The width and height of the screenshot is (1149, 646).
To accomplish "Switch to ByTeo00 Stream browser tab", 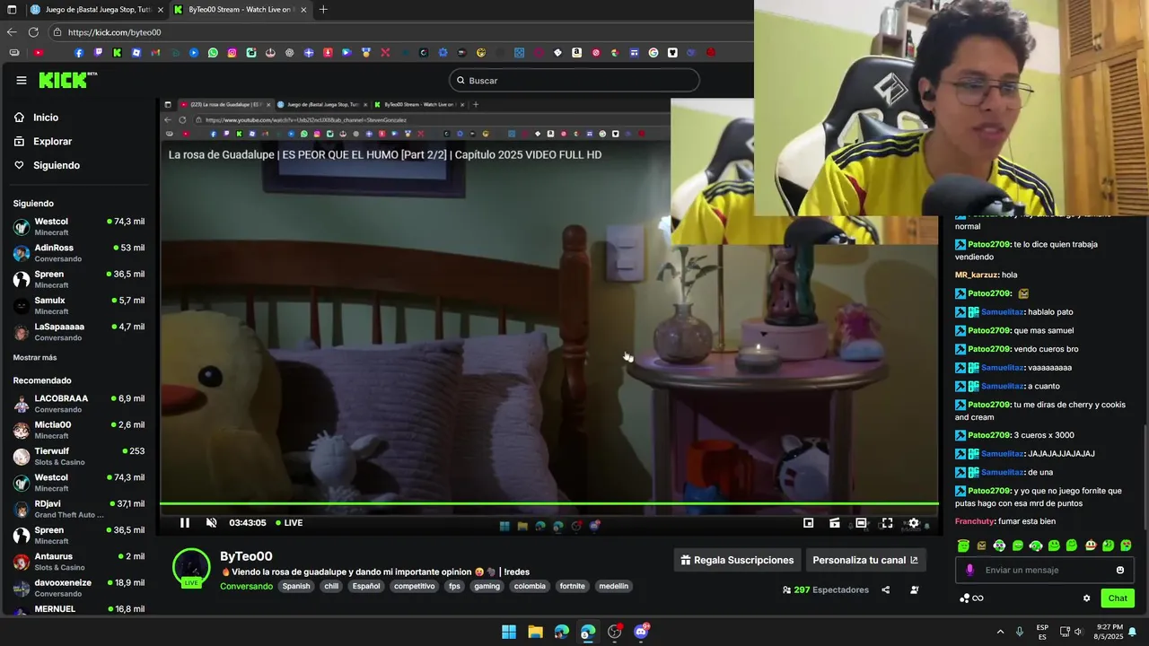I will click(241, 10).
